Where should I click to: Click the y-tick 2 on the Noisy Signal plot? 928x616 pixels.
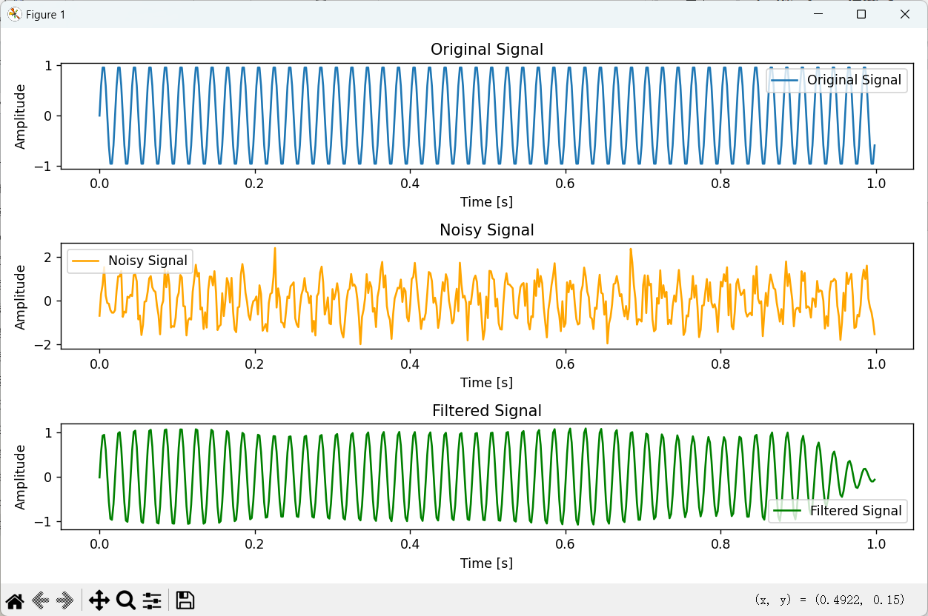pyautogui.click(x=49, y=257)
